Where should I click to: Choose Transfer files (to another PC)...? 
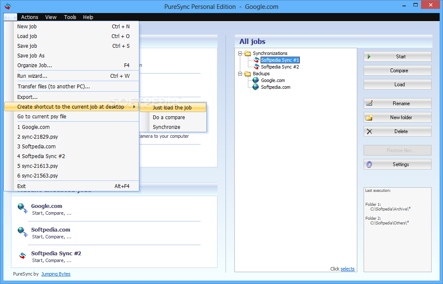tap(72, 87)
